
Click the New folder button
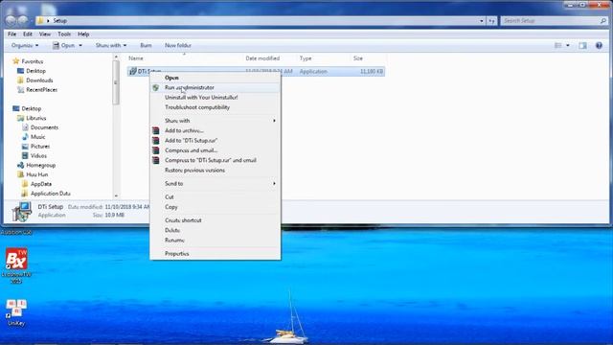[x=178, y=45]
